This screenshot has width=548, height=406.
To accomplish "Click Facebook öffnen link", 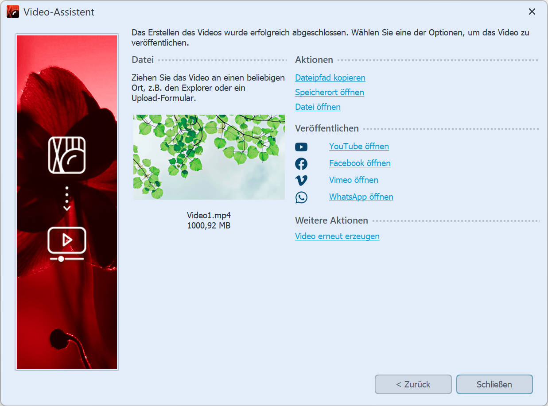I will point(360,163).
